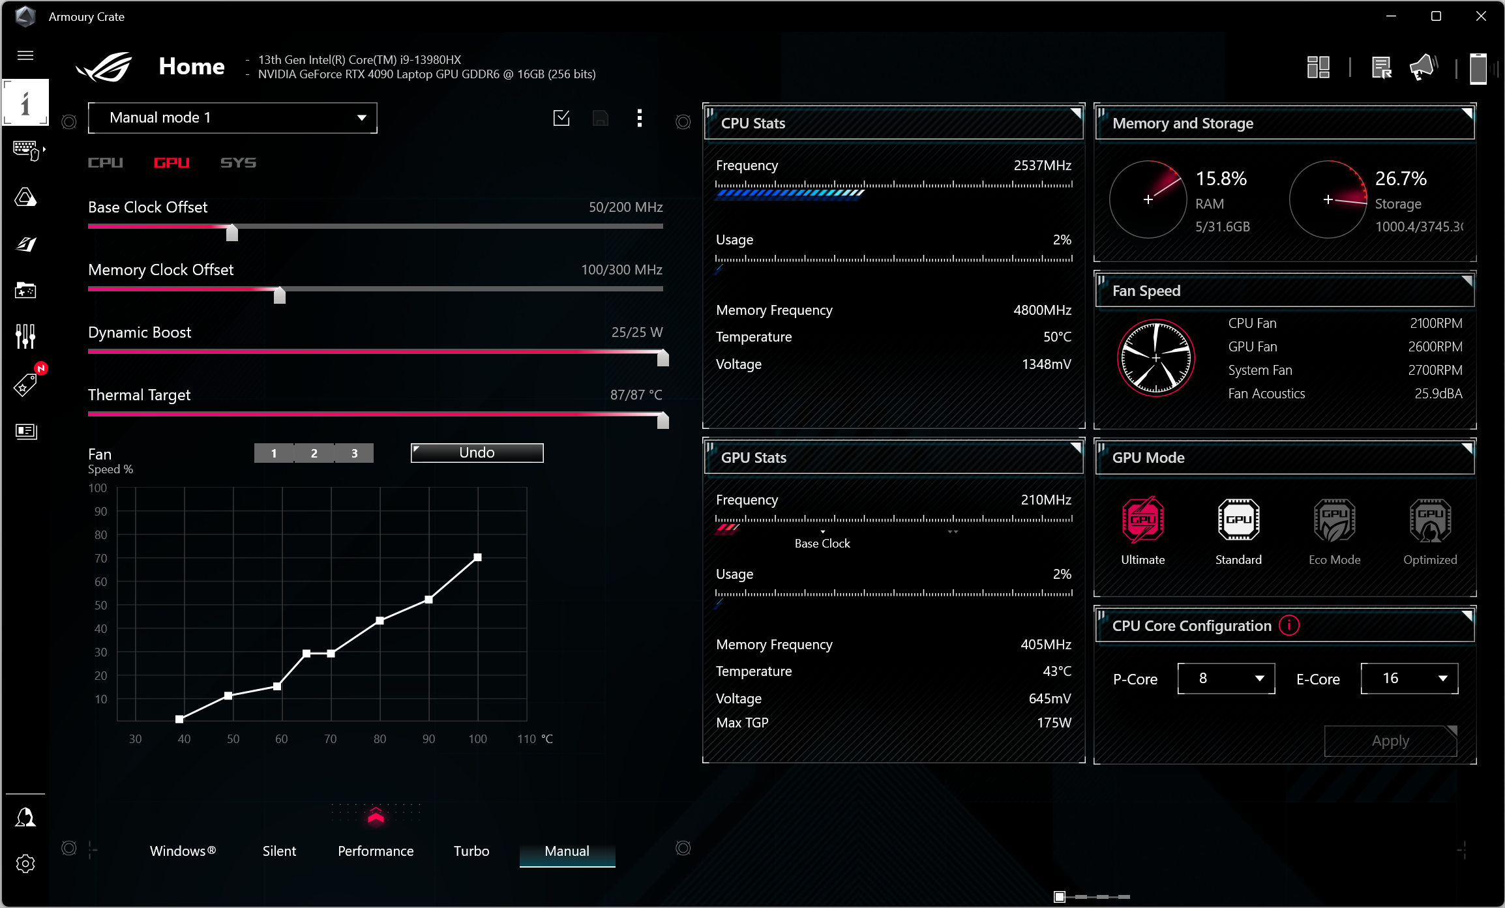Click the multi-select checkbox icon beside profile dropdown
Image resolution: width=1505 pixels, height=908 pixels.
tap(561, 118)
